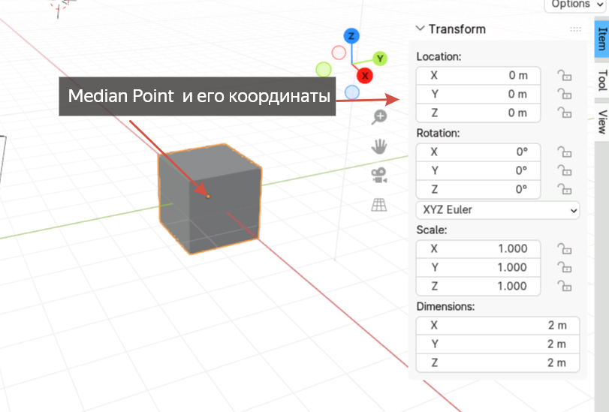Click the red X axis gizmo ball
The width and height of the screenshot is (609, 412).
[x=365, y=76]
